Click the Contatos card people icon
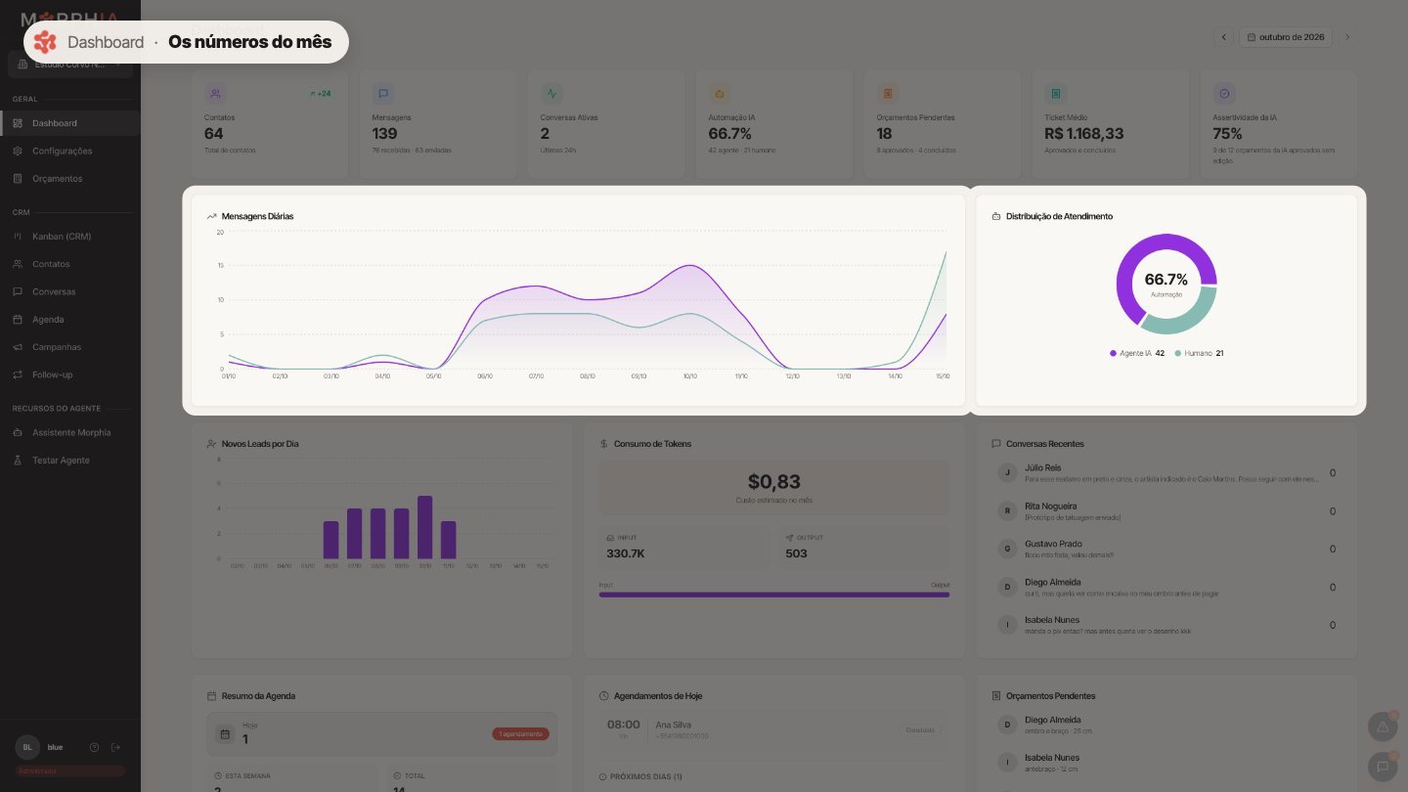1408x792 pixels. [x=215, y=94]
